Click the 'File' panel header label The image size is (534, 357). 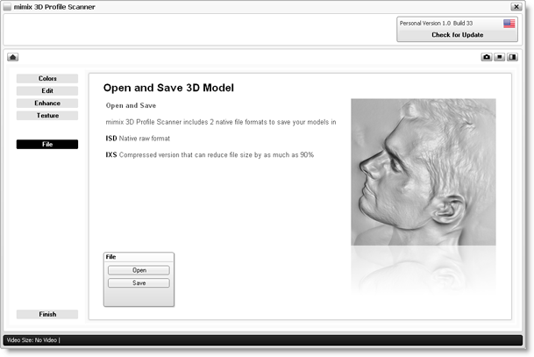[110, 257]
